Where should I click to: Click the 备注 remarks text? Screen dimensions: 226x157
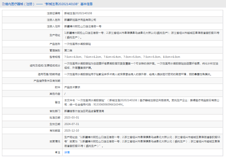[142, 102]
